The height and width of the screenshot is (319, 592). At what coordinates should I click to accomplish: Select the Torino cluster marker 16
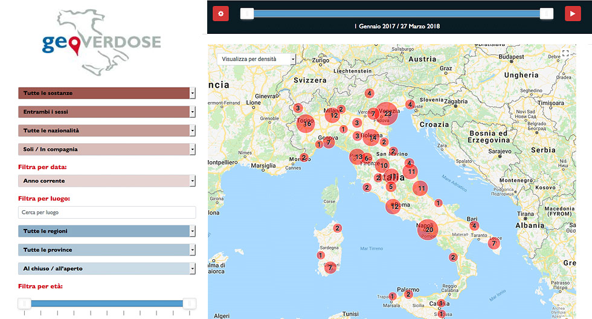[x=306, y=123]
